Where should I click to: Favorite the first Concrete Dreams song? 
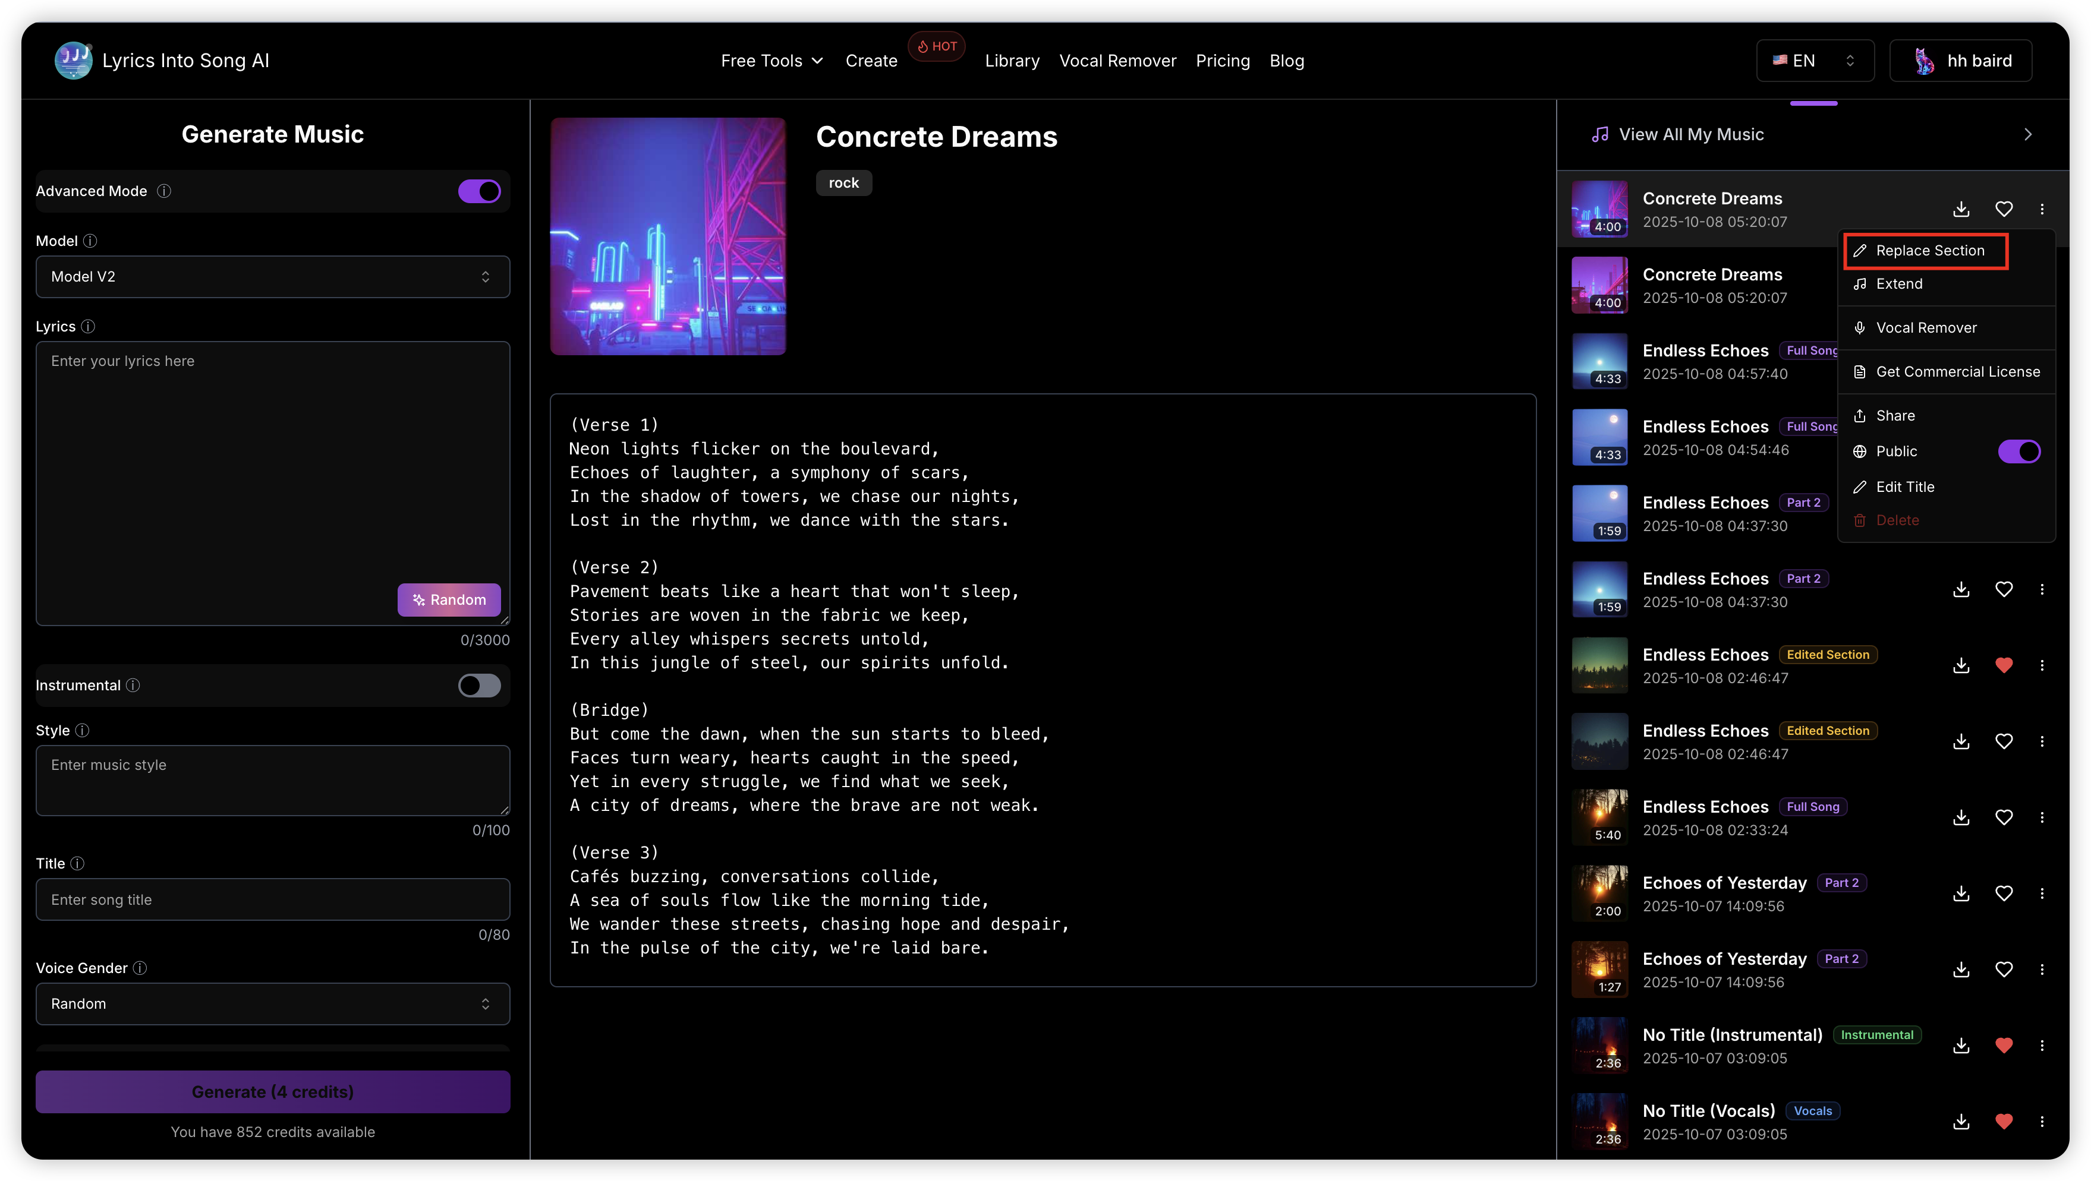click(x=2004, y=209)
